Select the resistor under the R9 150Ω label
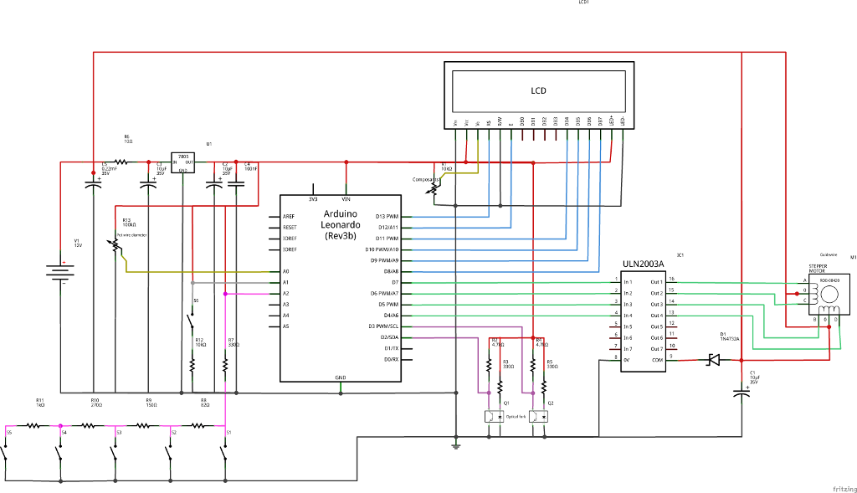857x493 pixels. coord(142,425)
